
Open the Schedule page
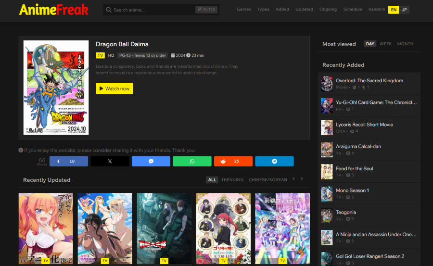[x=352, y=9]
